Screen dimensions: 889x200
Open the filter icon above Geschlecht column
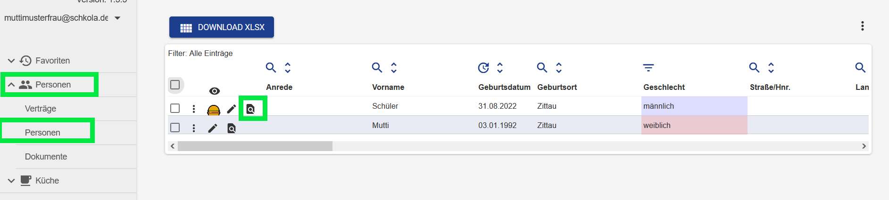[x=648, y=68]
